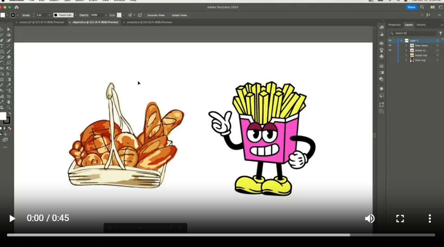The image size is (444, 247).
Task: Pick the Hand tool
Action: [x=9, y=102]
